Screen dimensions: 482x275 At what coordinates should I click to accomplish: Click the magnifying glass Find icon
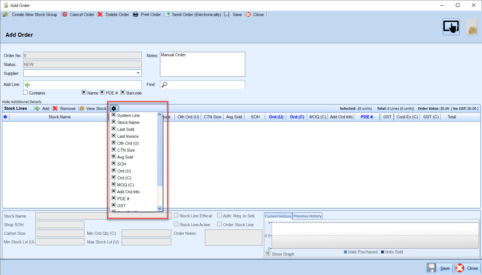click(164, 85)
